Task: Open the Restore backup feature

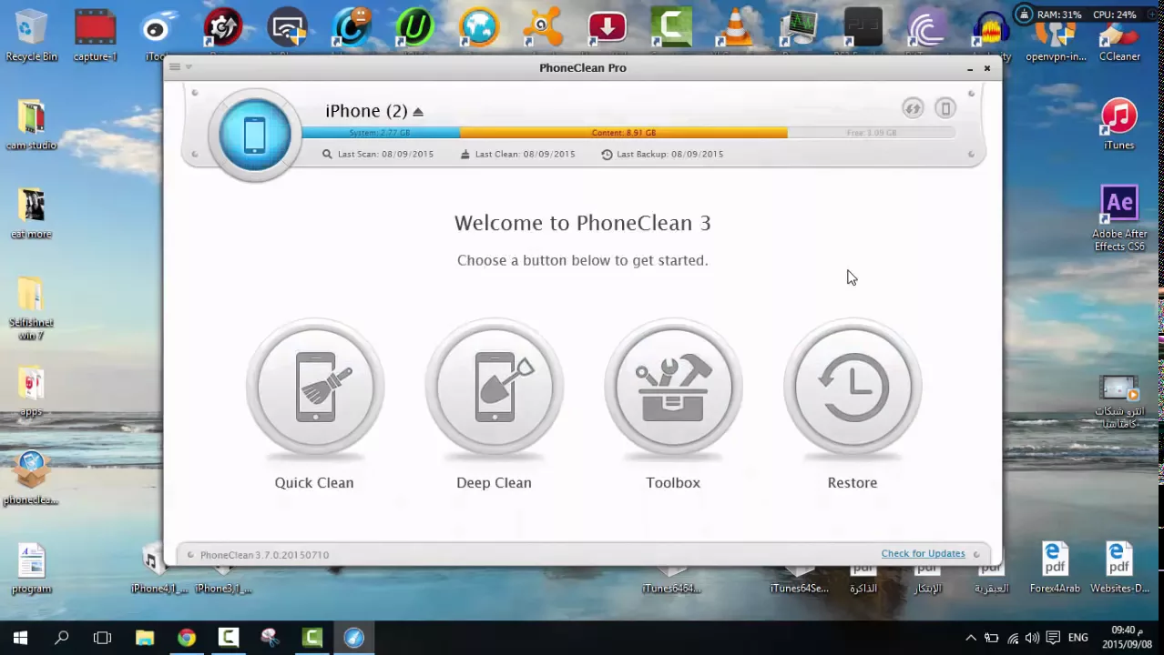Action: (x=853, y=388)
